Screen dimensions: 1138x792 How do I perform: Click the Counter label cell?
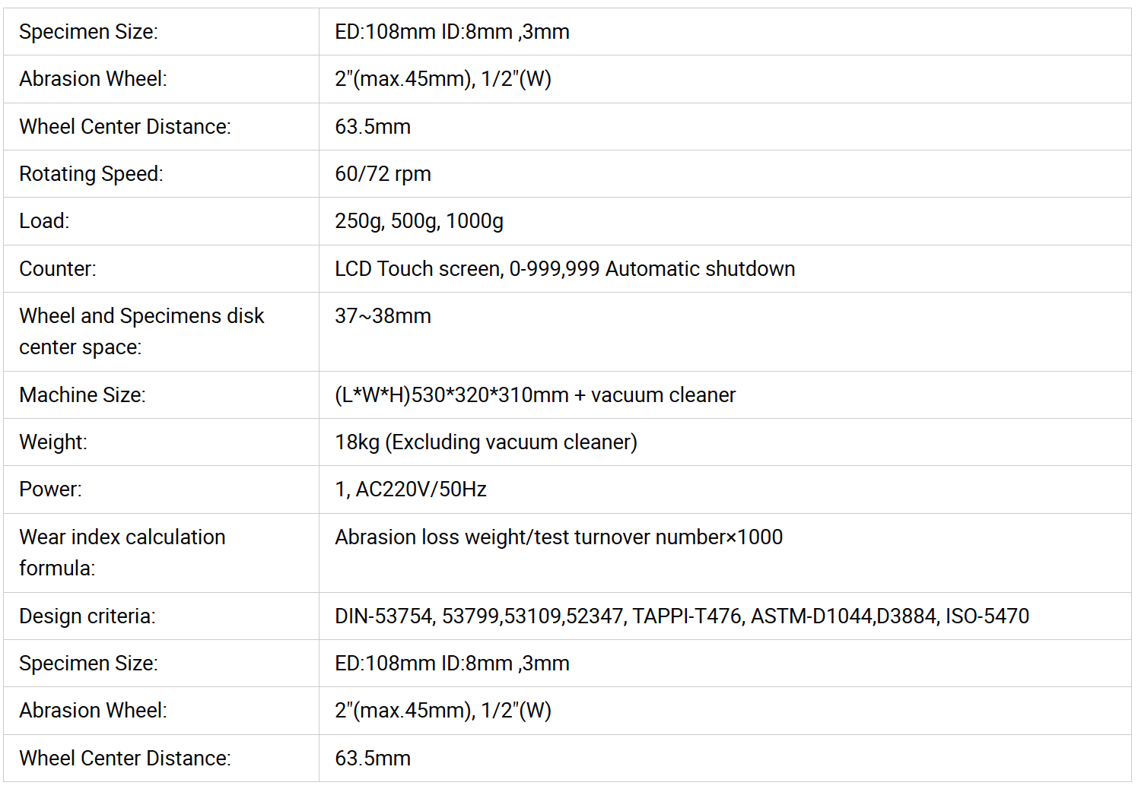point(58,269)
